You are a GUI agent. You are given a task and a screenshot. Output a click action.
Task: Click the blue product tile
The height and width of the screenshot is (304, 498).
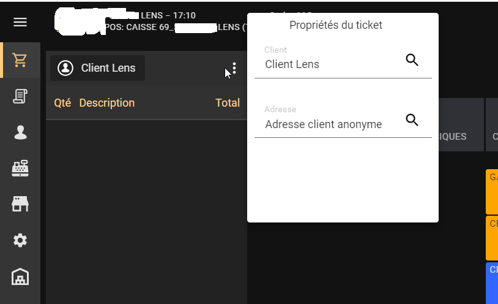click(x=492, y=283)
